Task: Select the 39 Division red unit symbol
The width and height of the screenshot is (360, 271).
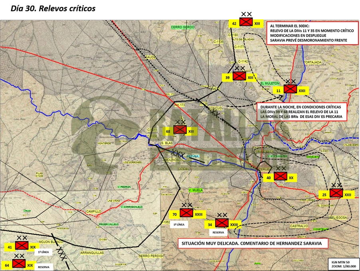Action: pyautogui.click(x=239, y=76)
